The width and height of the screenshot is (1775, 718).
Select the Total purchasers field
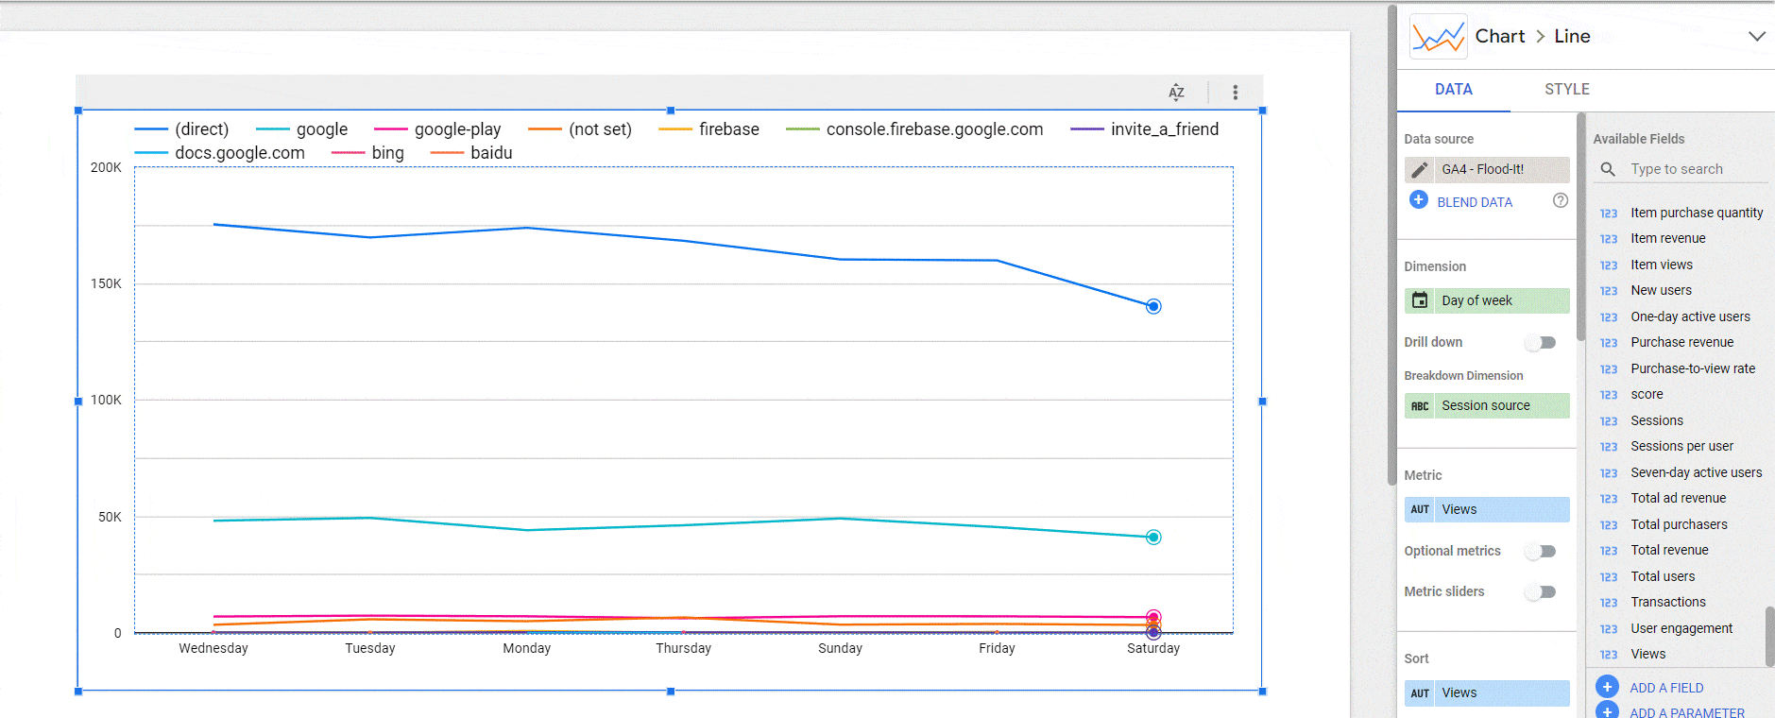1679,524
